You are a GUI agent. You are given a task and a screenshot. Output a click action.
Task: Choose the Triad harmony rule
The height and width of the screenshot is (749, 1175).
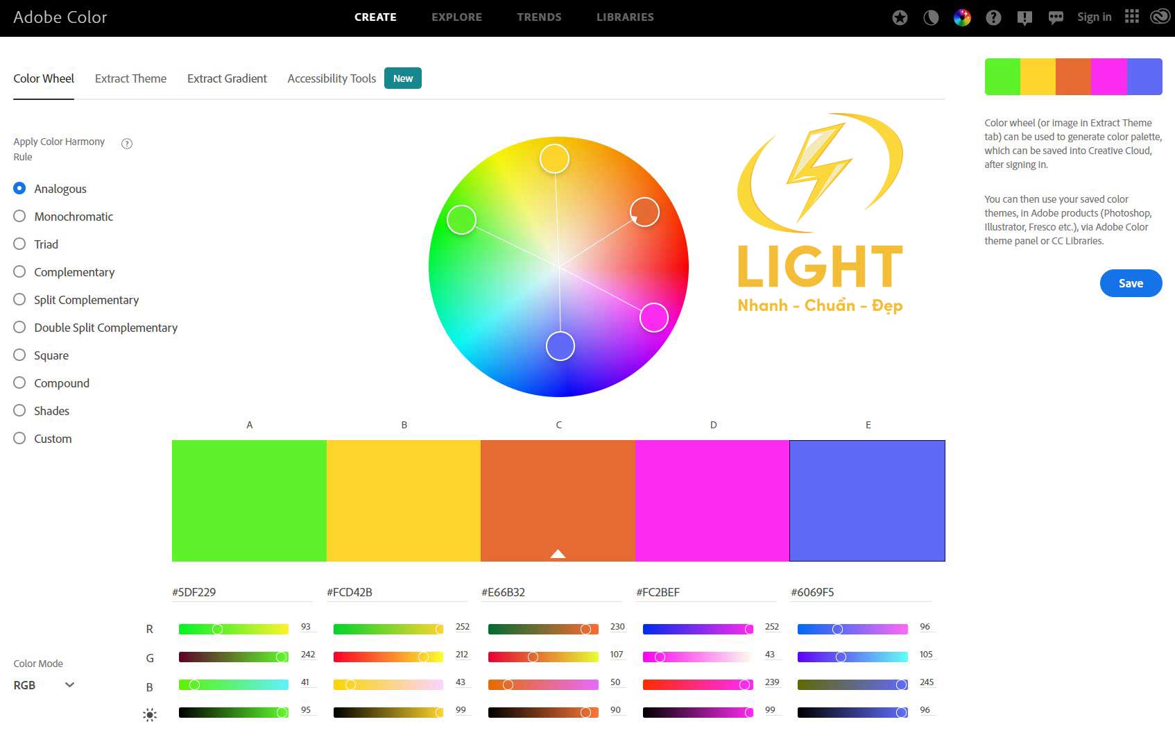[36, 244]
